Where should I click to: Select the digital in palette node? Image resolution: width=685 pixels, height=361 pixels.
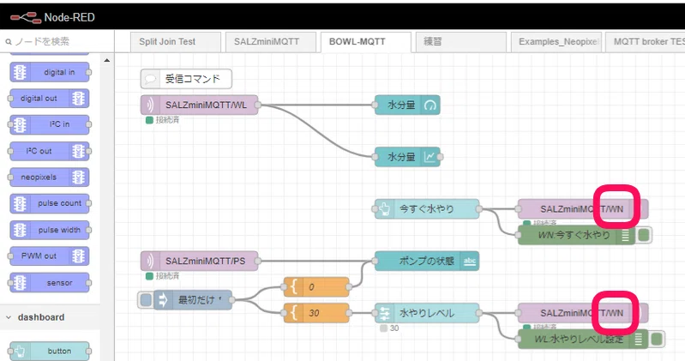click(x=50, y=72)
